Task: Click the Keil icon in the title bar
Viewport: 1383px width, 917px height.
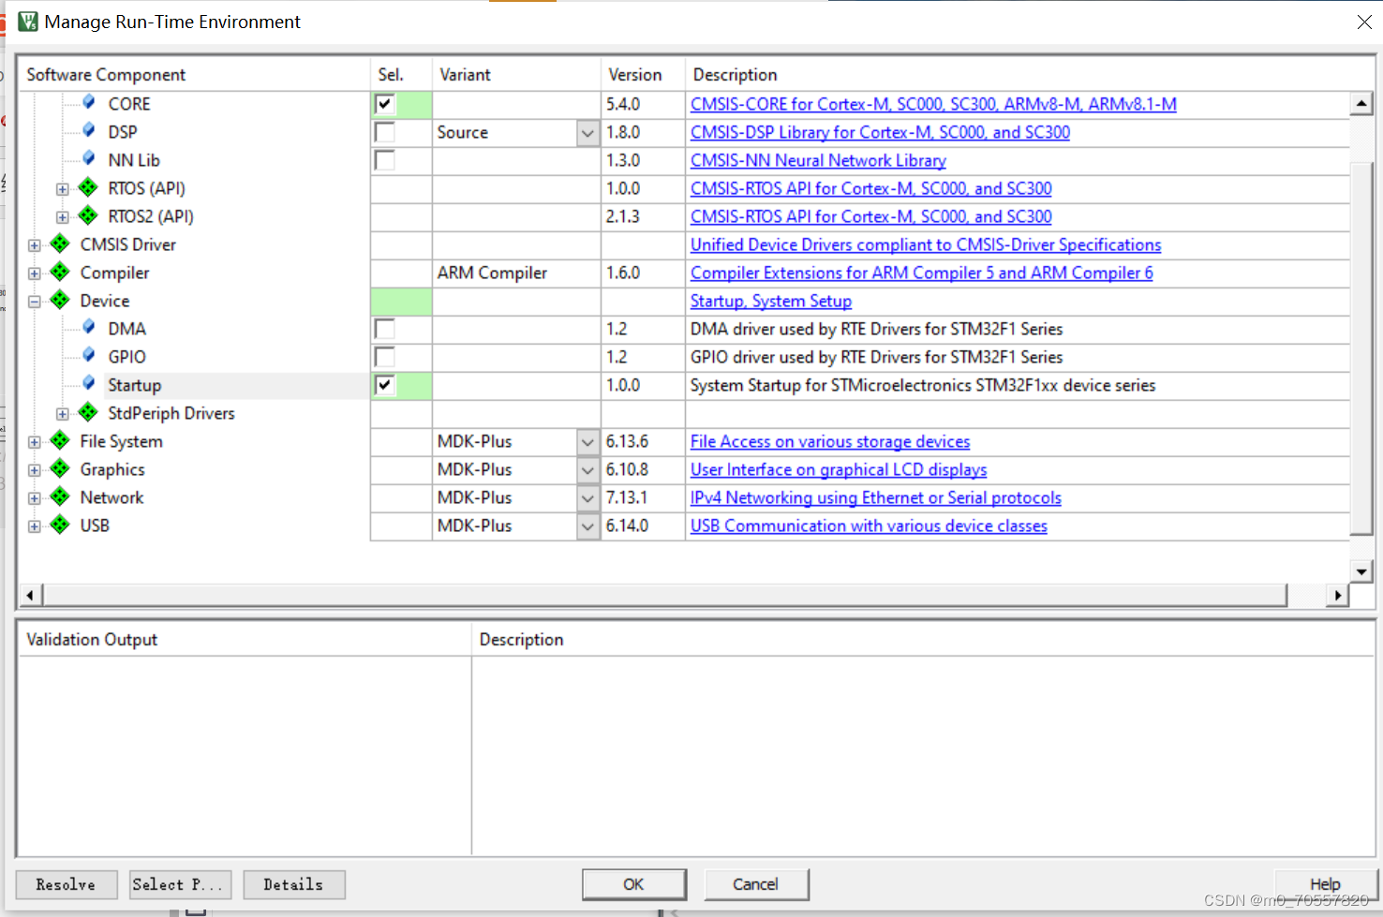Action: pyautogui.click(x=28, y=22)
